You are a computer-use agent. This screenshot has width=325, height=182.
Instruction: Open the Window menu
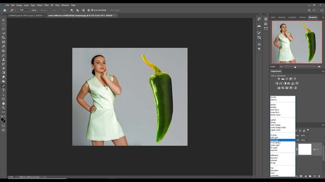65,5
